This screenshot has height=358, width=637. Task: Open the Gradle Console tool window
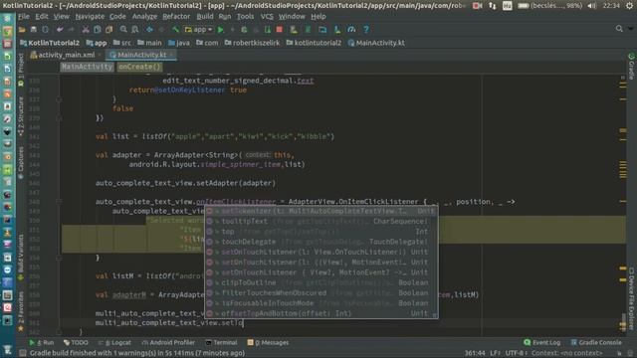[x=596, y=342]
